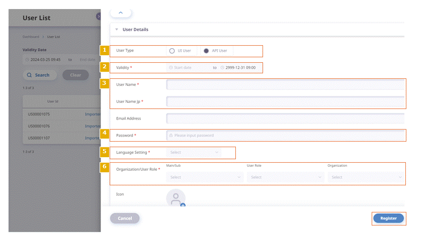Click clock icon in Validity Date filter
This screenshot has width=429, height=241.
27,60
